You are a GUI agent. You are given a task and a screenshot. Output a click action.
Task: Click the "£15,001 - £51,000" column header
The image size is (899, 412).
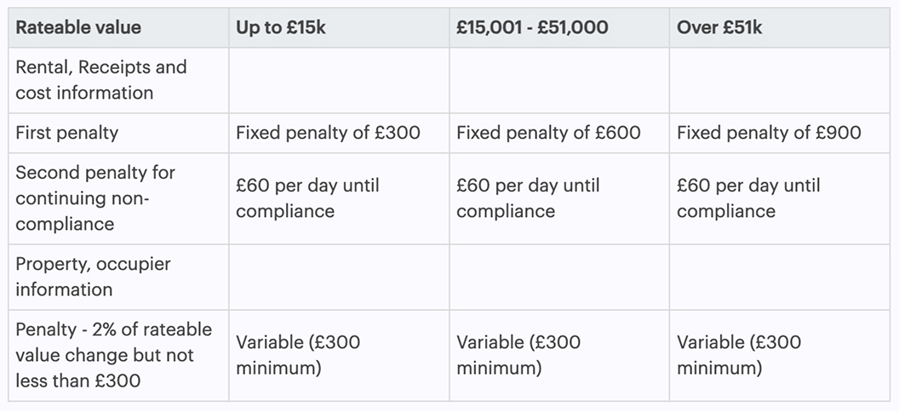pos(532,27)
